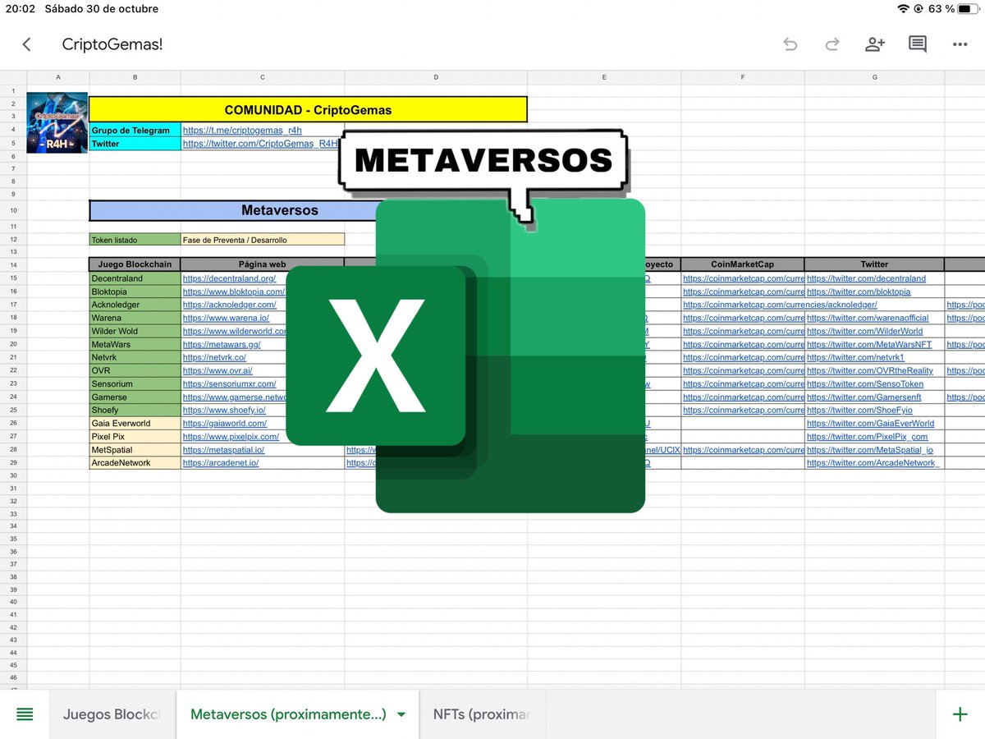Select the OVR cell
985x739 pixels.
135,370
